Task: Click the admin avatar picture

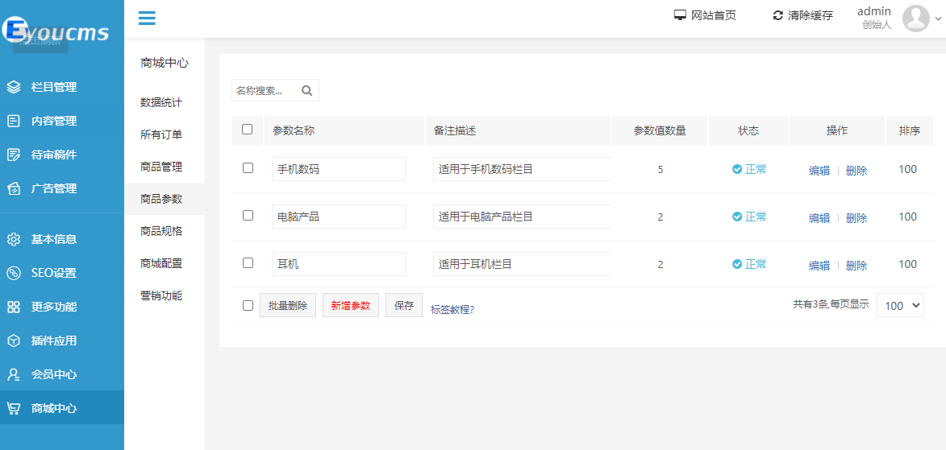Action: (916, 18)
